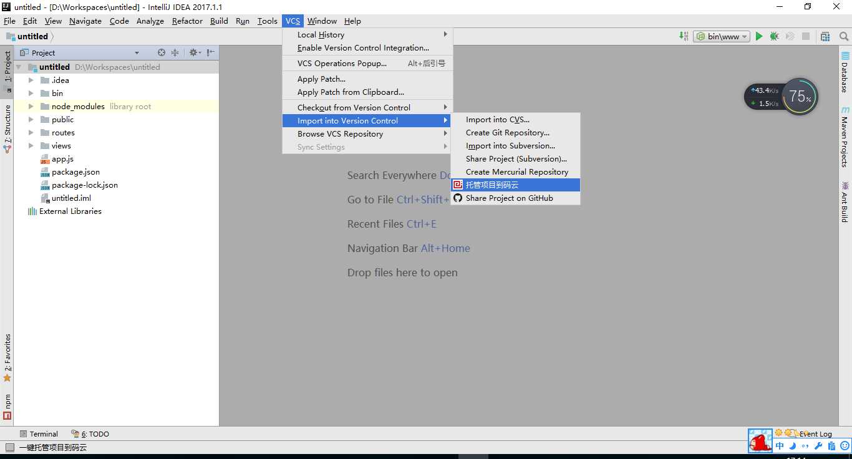The height and width of the screenshot is (459, 852).
Task: Expand the .idea folder arrow
Action: pyautogui.click(x=31, y=80)
